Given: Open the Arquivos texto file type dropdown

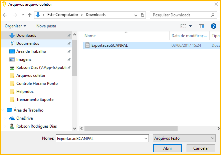Looking at the screenshot, I should tap(184, 138).
